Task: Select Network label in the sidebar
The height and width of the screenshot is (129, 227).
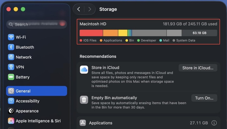Action: 24,57
